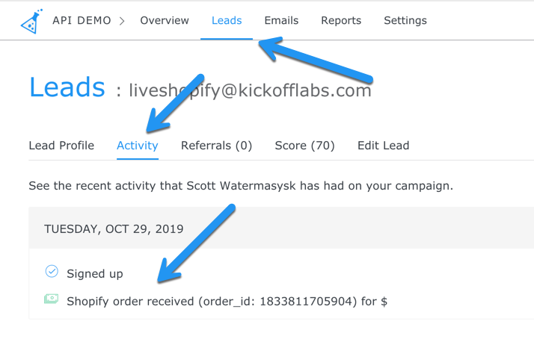Click Edit Lead
Image resolution: width=534 pixels, height=339 pixels.
coord(383,146)
